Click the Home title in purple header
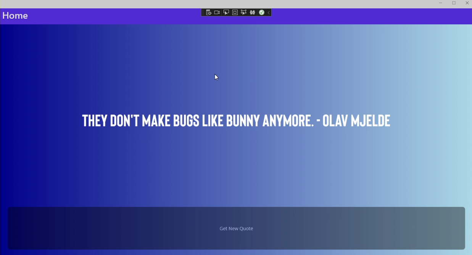This screenshot has height=255, width=472. click(15, 16)
